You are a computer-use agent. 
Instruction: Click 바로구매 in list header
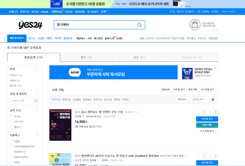pyautogui.click(x=193, y=90)
